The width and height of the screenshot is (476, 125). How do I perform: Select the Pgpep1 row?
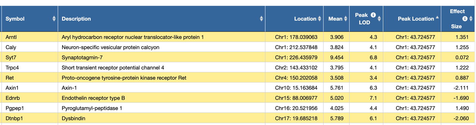coord(238,108)
